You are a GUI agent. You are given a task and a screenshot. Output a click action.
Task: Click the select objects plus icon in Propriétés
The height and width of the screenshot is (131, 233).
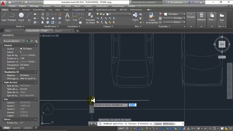[32, 41]
